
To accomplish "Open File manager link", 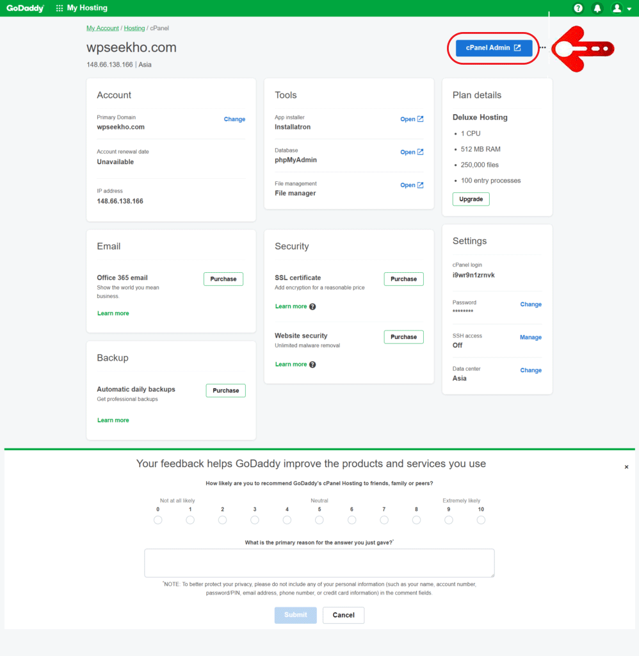I will click(407, 185).
